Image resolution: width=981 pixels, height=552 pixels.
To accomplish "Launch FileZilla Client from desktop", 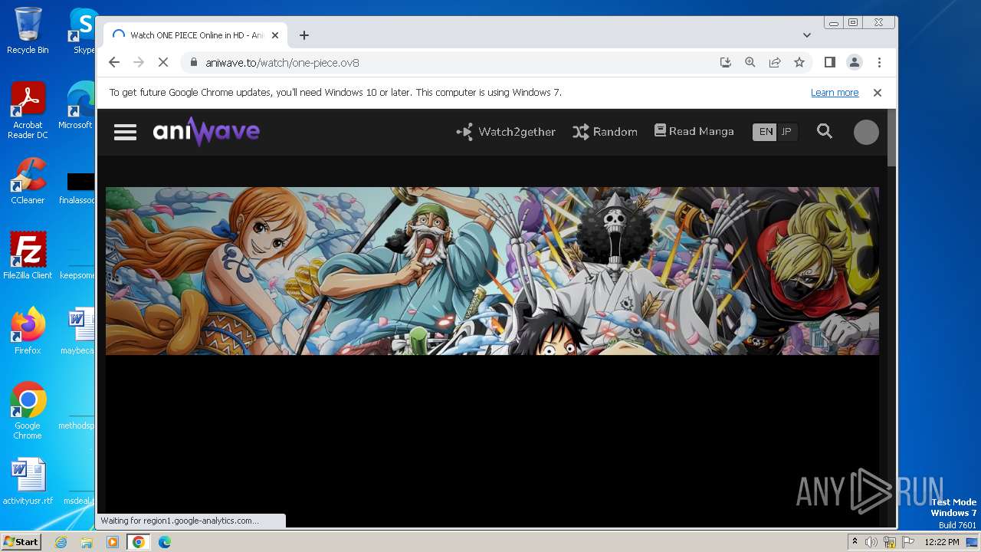I will (x=28, y=255).
